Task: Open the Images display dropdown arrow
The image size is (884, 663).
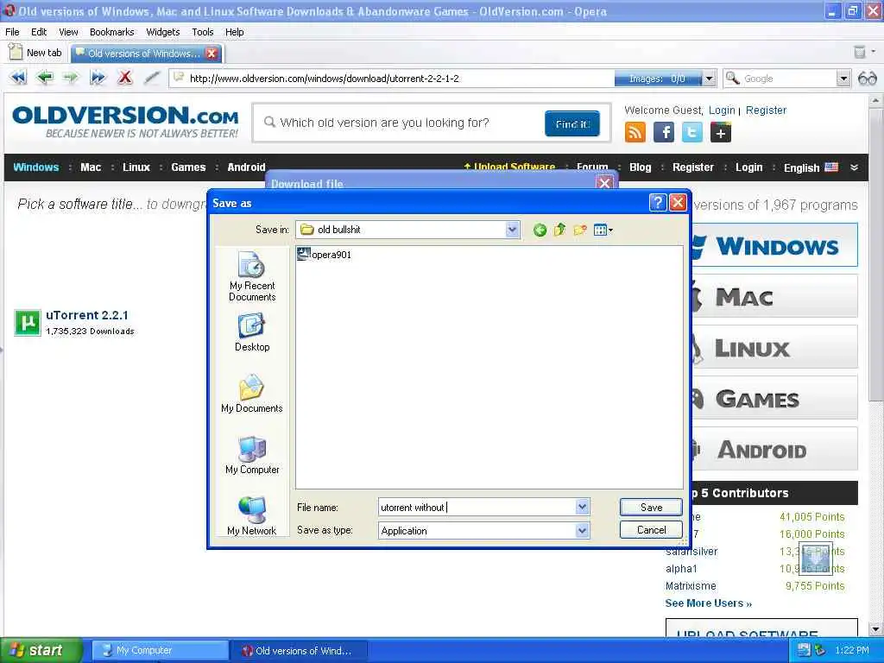Action: point(710,79)
